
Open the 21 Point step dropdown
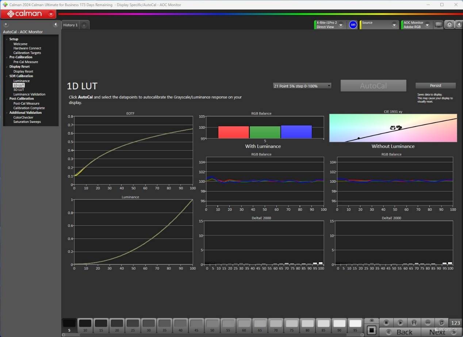point(302,86)
